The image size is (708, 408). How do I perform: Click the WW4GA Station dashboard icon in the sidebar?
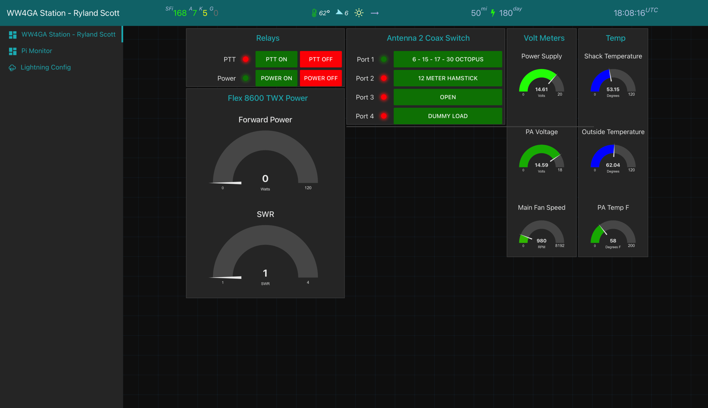click(13, 35)
